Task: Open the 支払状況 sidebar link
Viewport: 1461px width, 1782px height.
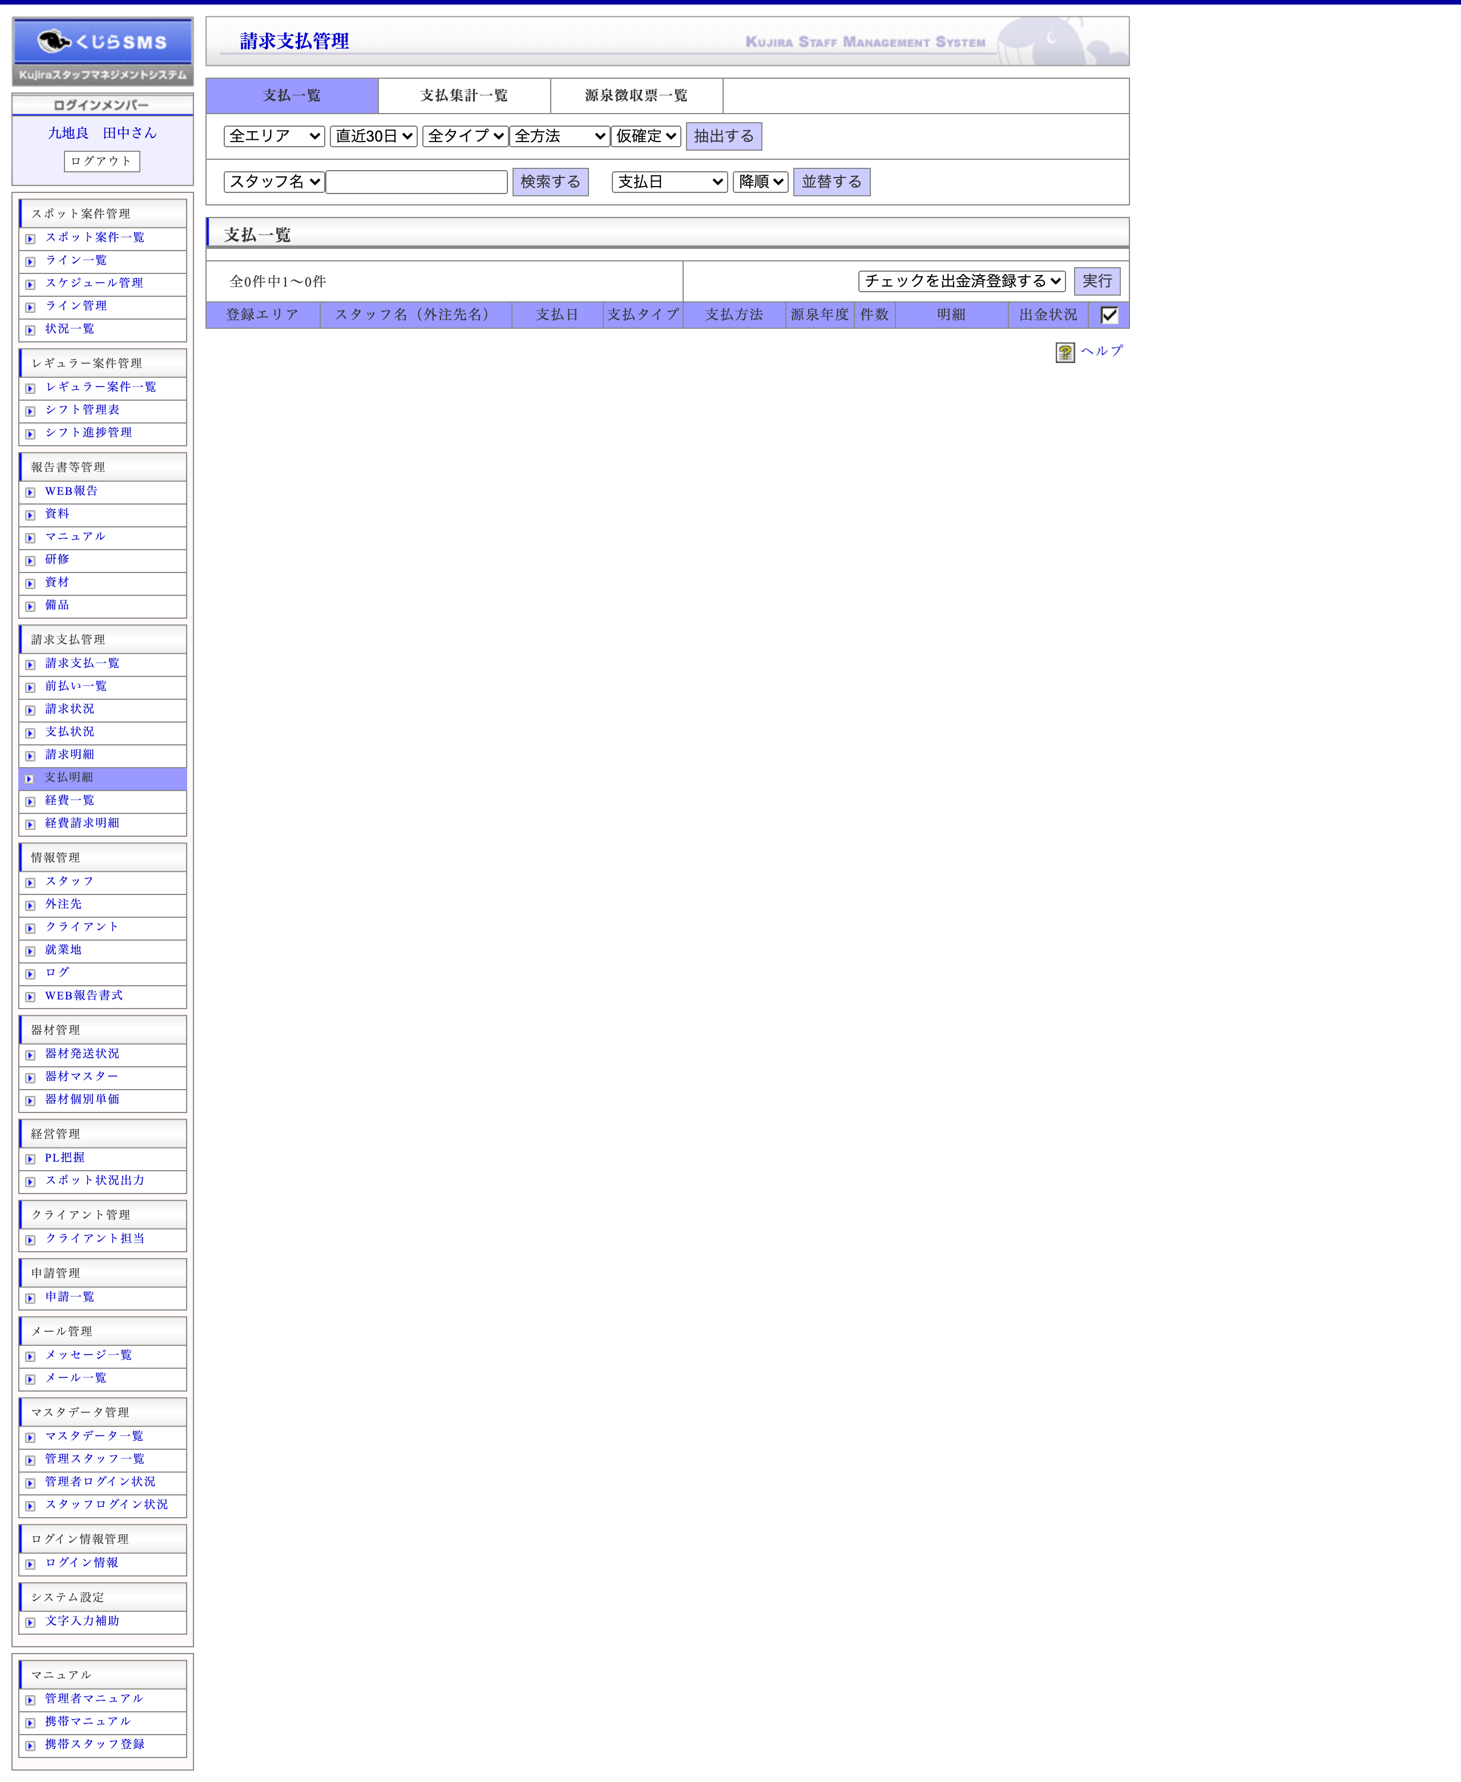Action: pos(70,732)
